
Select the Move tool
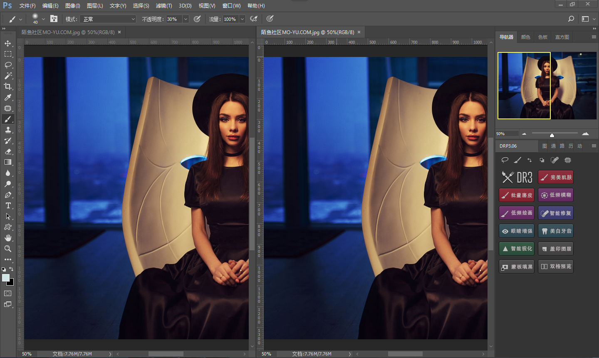click(x=8, y=43)
